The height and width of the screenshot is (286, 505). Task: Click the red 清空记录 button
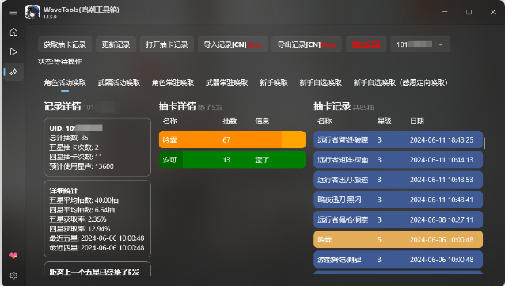[366, 44]
